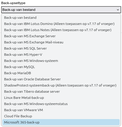Select the Back-up van bestand option
This screenshot has height=127, width=122.
click(61, 18)
